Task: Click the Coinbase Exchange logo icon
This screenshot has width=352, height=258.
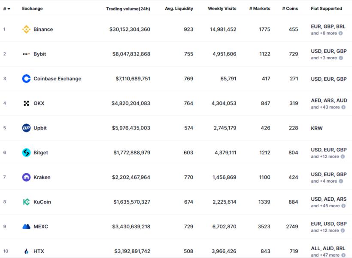Action: tap(26, 79)
